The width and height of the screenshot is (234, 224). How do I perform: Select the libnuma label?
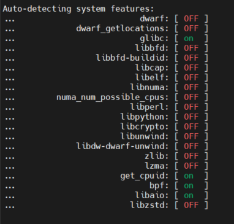pos(149,87)
